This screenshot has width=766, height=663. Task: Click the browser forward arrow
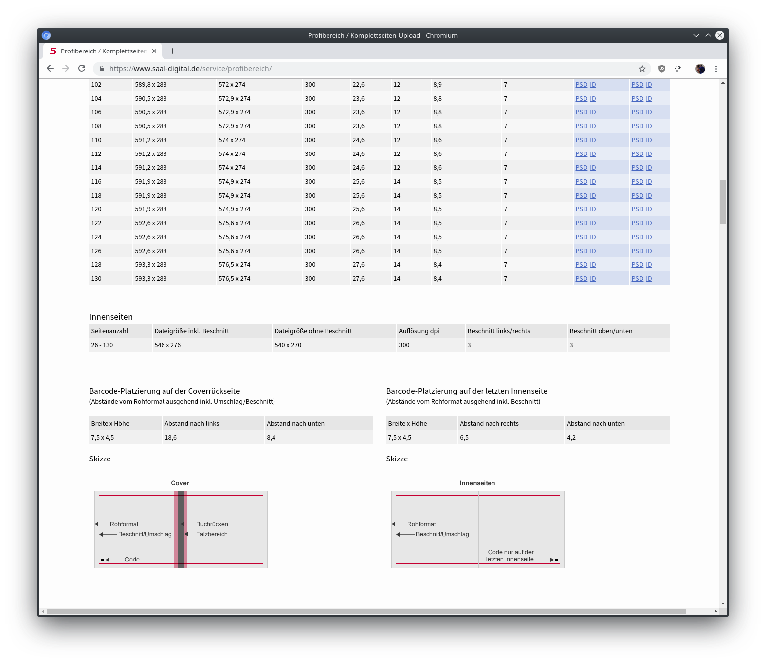[x=66, y=69]
